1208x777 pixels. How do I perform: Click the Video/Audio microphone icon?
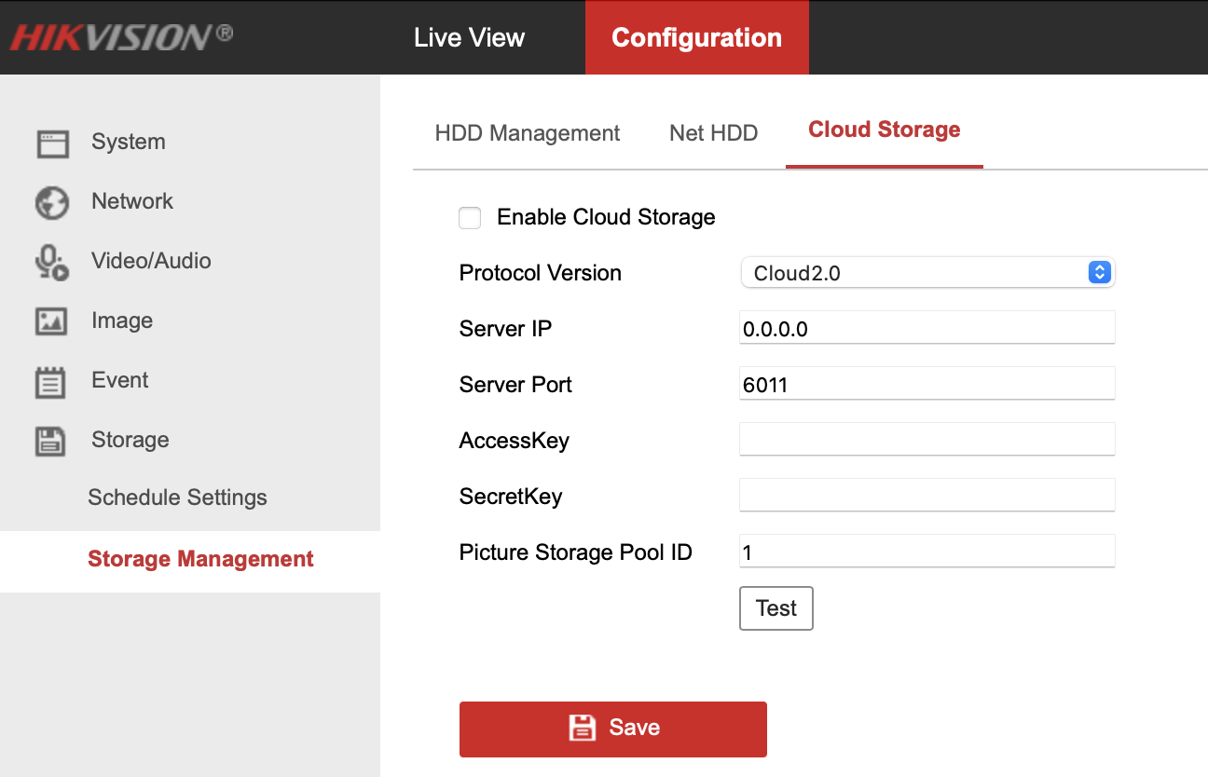(52, 263)
